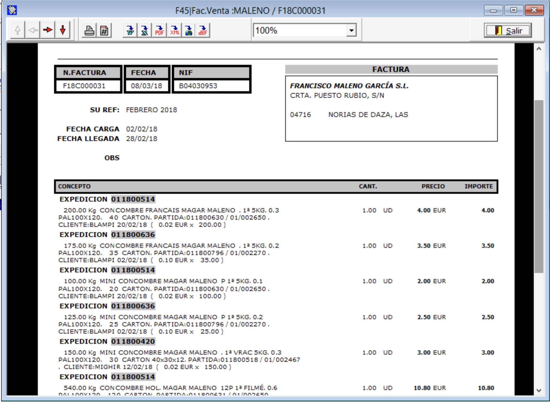
Task: Click the page number (#) icon
Action: [104, 30]
